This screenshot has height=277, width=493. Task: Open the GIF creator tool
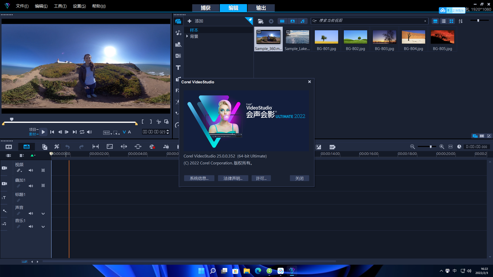tap(332, 147)
